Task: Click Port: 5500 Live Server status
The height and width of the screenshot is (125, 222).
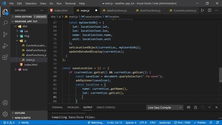Action: 182,123
